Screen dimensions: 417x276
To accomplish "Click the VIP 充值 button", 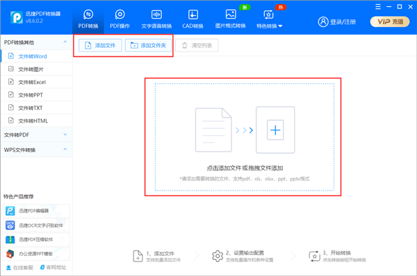I will (390, 22).
